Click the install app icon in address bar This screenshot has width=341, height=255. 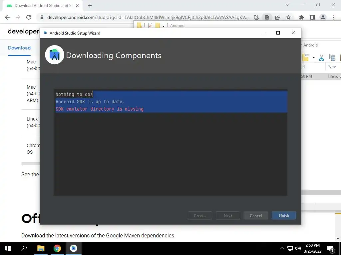[x=256, y=17]
